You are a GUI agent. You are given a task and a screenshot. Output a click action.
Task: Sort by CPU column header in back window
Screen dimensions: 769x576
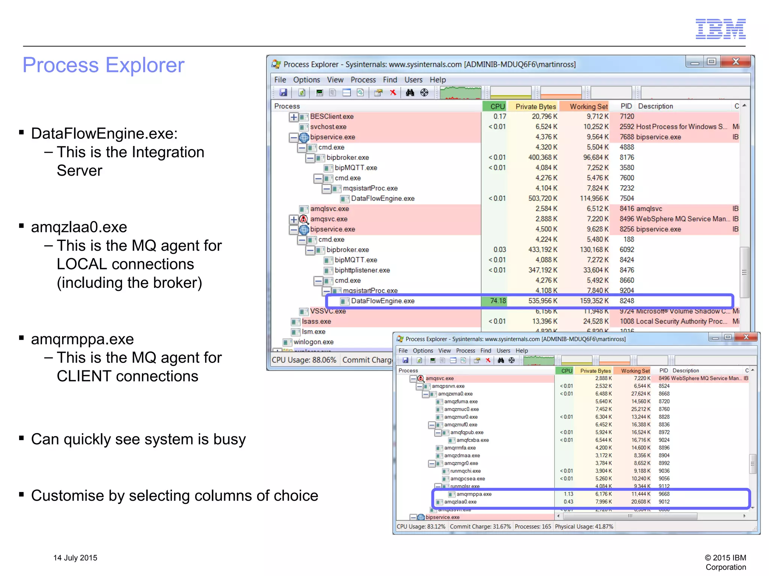click(x=495, y=107)
